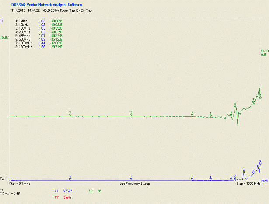This screenshot has width=269, height=204.
Task: Click the blue S11 VSWR trace label
Action: (x=63, y=190)
